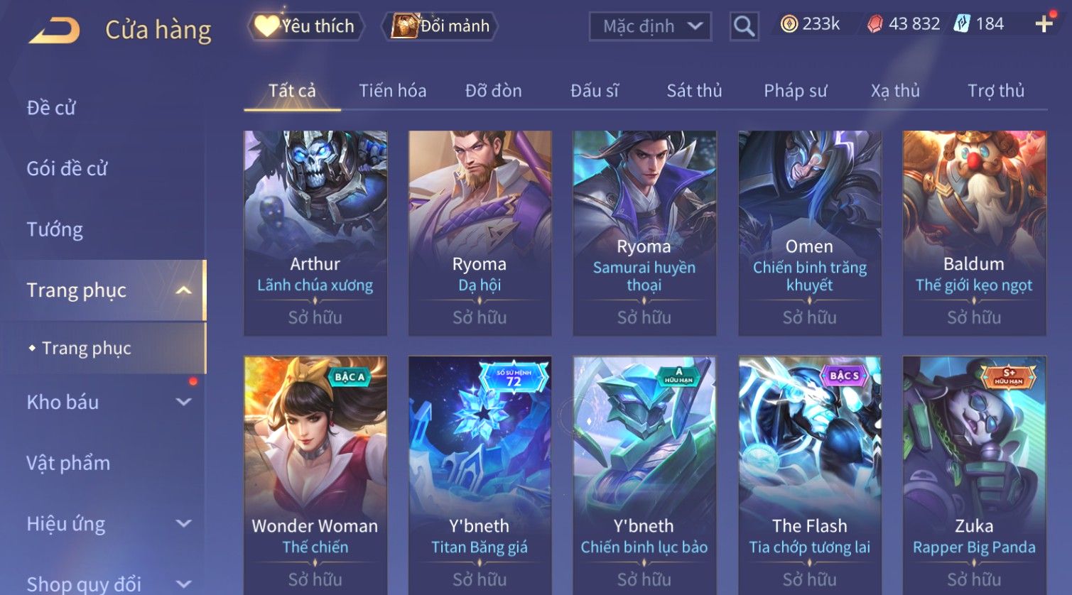
Task: Switch to the Pháp sư tab
Action: (x=795, y=91)
